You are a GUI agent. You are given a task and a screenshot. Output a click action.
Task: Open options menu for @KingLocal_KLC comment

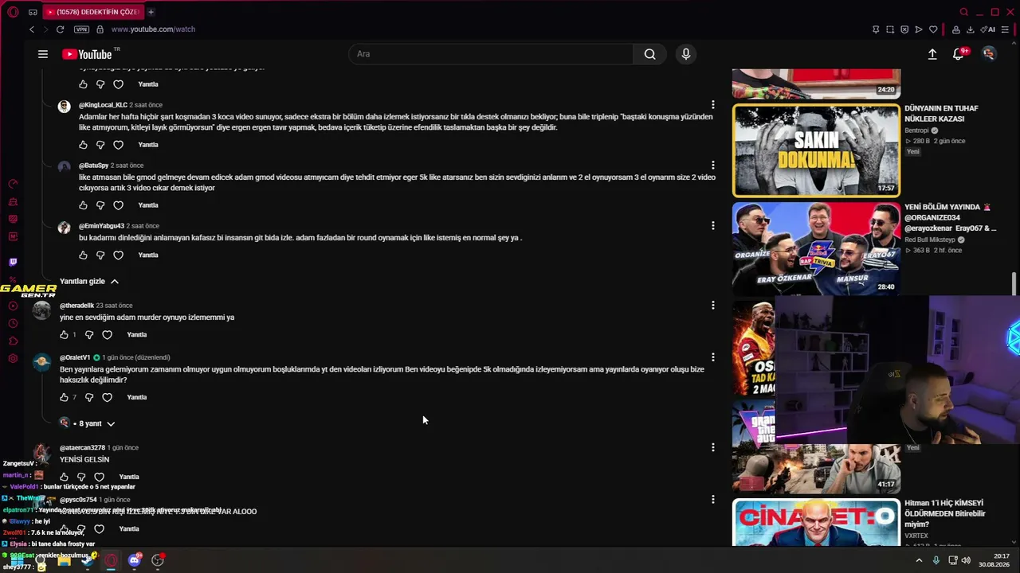tap(713, 105)
